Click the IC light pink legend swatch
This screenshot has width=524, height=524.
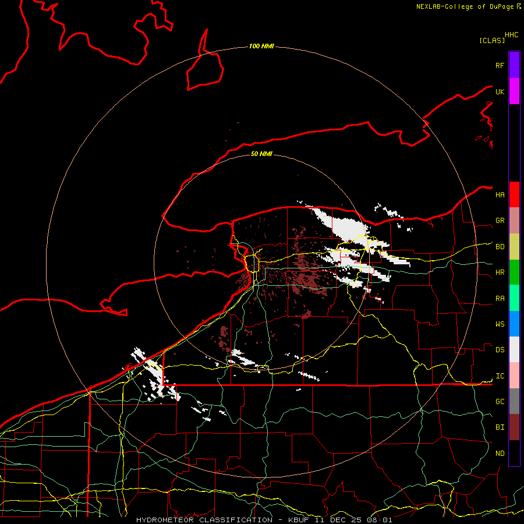click(514, 376)
